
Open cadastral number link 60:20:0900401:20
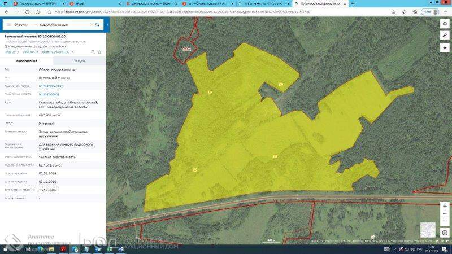point(51,86)
